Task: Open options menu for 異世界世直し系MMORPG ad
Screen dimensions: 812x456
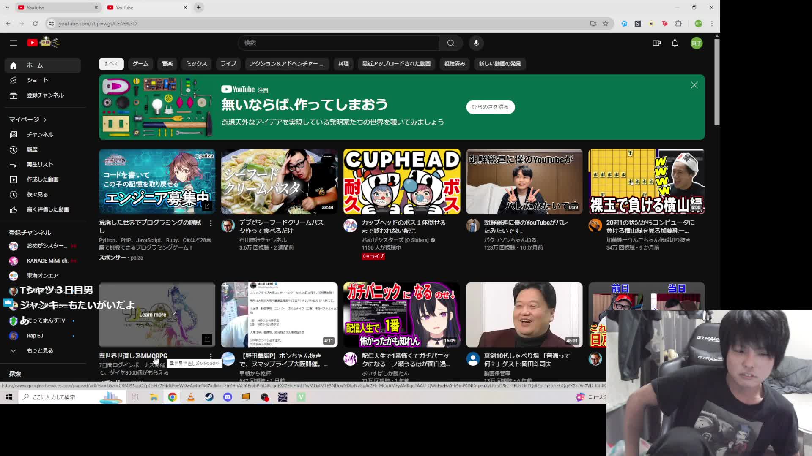Action: pos(211,356)
